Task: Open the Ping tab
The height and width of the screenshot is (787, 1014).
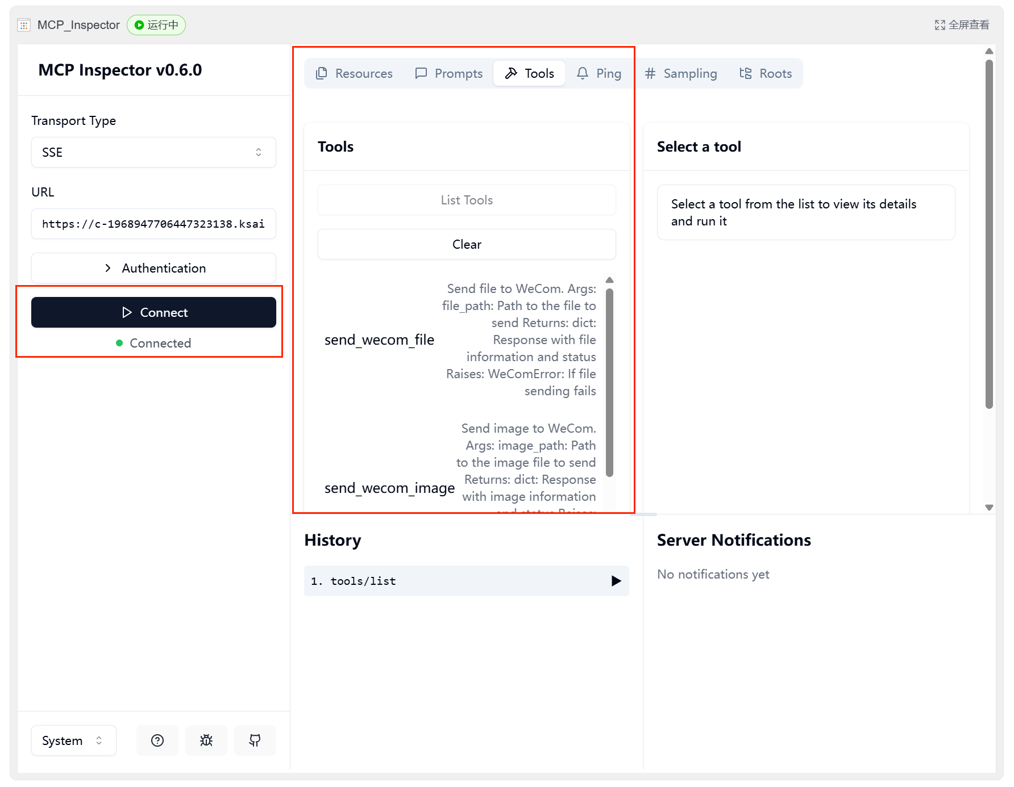Action: click(599, 73)
